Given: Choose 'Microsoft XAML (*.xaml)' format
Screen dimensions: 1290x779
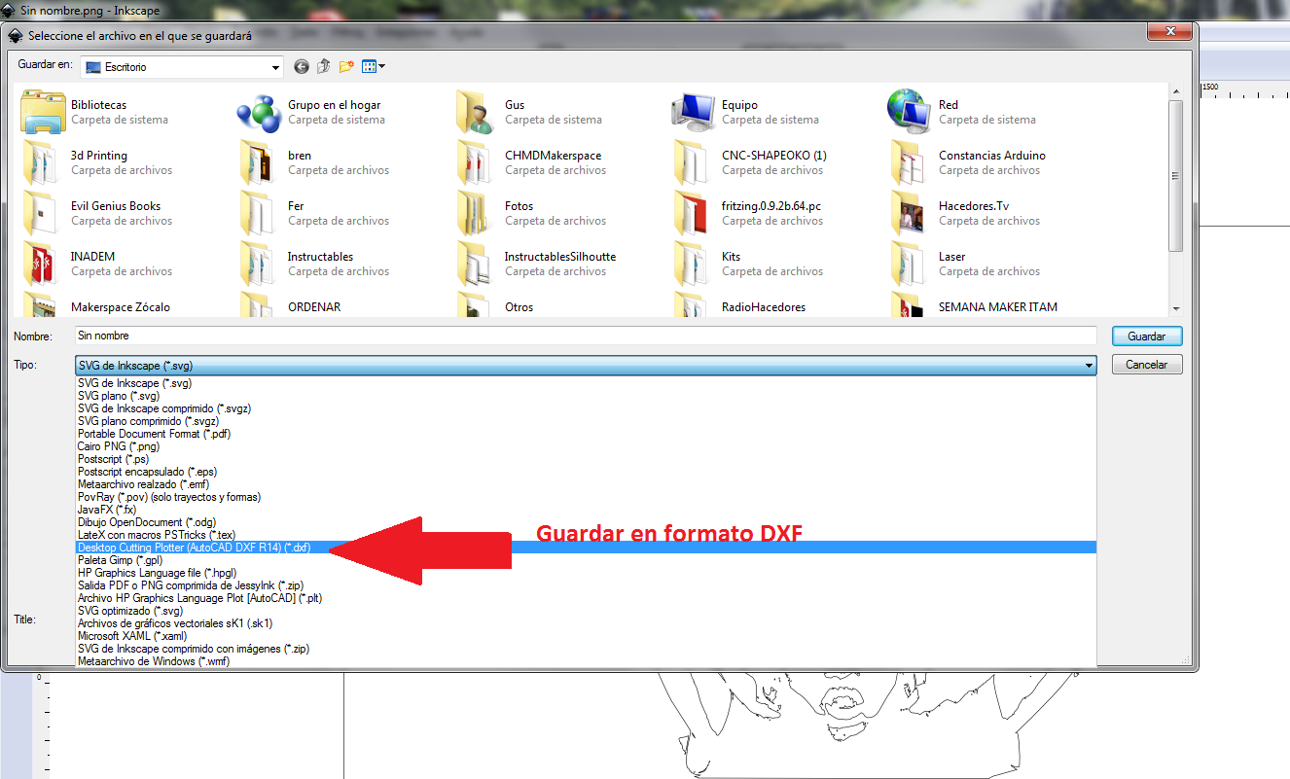Looking at the screenshot, I should 586,636.
